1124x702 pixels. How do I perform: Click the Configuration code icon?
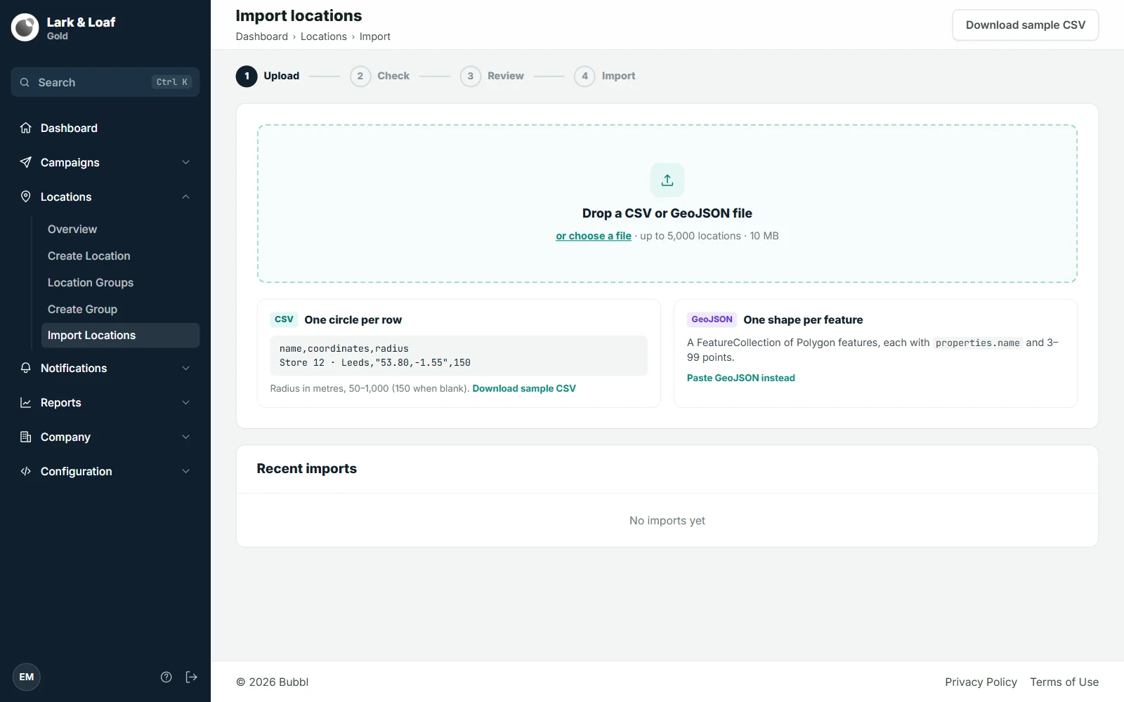[x=26, y=471]
